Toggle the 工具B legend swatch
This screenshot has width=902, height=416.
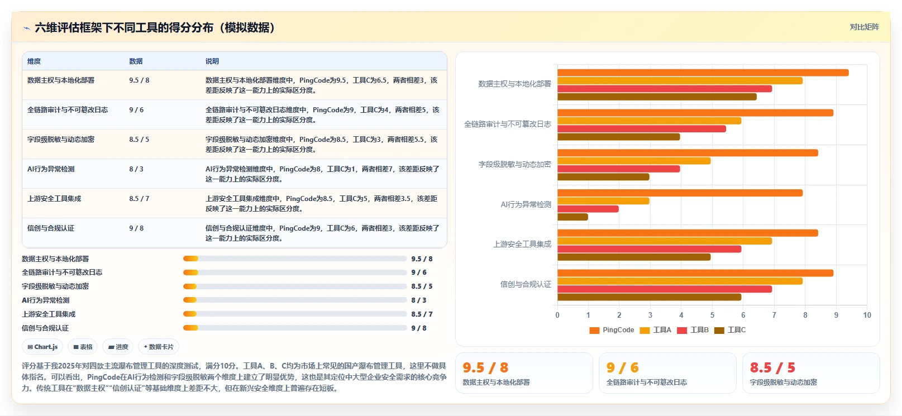pos(681,330)
